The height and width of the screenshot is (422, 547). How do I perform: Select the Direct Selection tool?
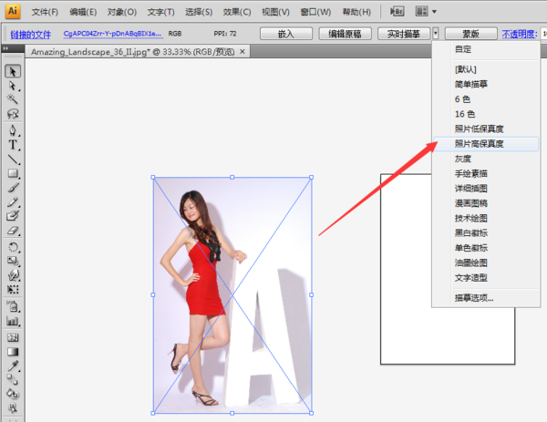tap(14, 85)
